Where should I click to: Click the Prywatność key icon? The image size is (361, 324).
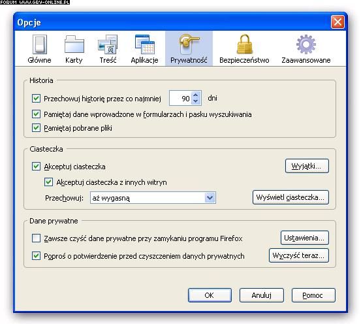point(189,44)
